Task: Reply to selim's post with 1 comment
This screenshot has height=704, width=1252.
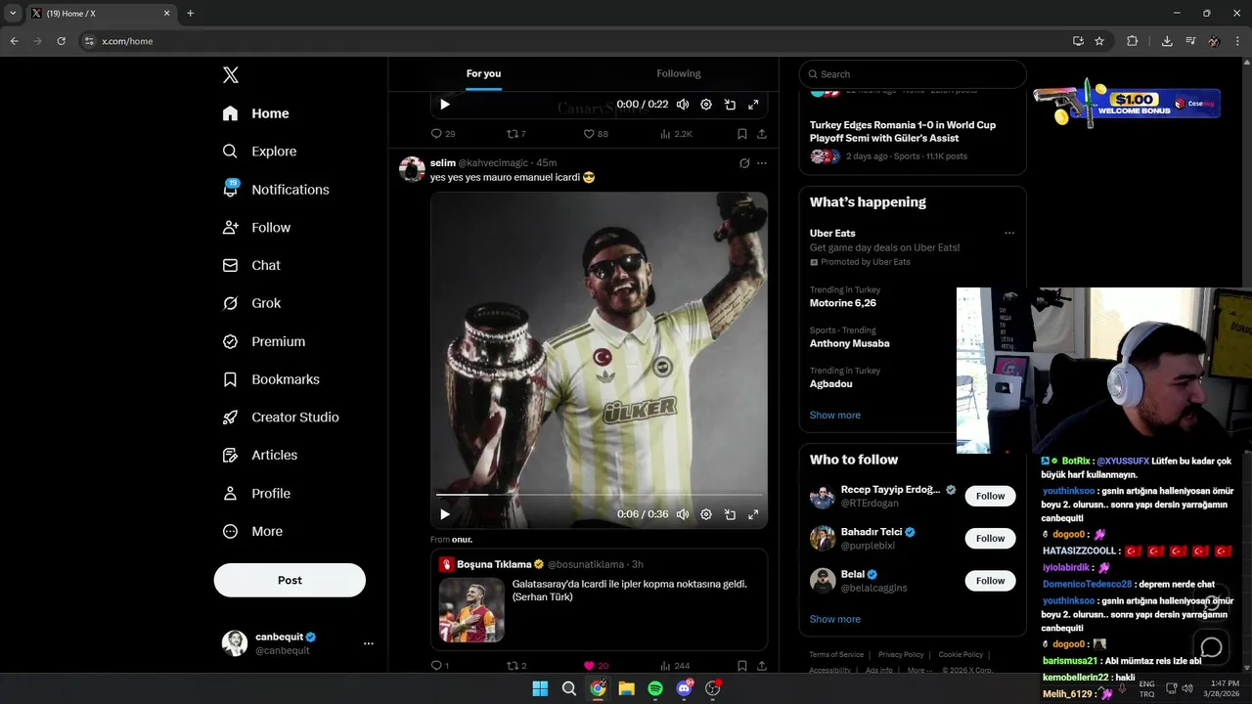Action: tap(439, 666)
